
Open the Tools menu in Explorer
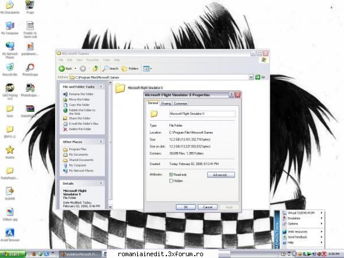(x=107, y=60)
